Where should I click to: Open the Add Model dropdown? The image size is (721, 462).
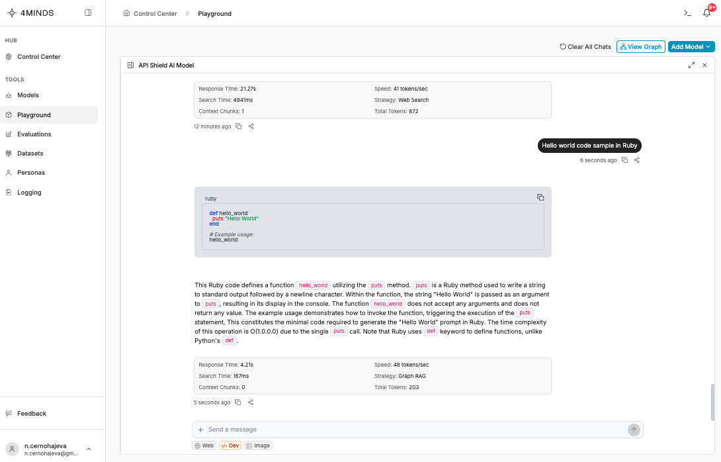[691, 46]
